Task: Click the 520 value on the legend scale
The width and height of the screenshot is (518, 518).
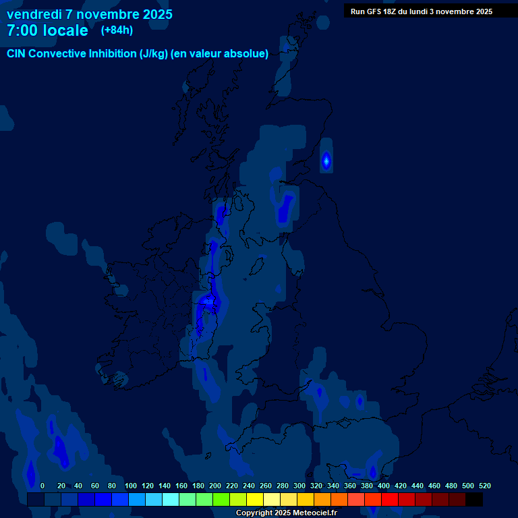Action: coord(484,486)
